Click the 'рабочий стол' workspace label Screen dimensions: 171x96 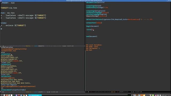[x=166, y=95]
